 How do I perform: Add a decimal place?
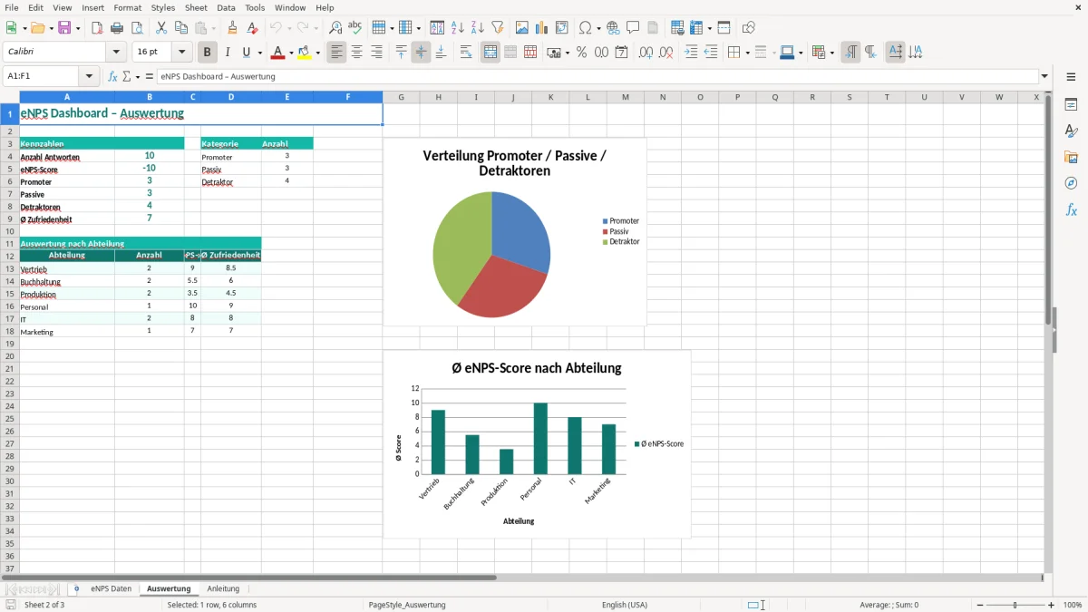coord(646,53)
